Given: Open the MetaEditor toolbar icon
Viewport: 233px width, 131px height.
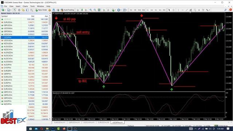Looking at the screenshot, I should (50, 10).
